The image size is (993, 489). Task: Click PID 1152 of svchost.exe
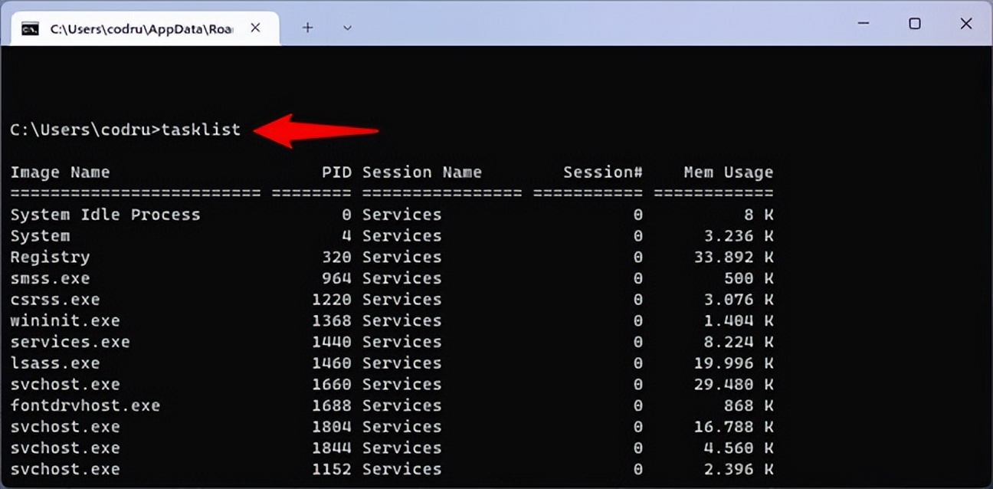coord(331,469)
